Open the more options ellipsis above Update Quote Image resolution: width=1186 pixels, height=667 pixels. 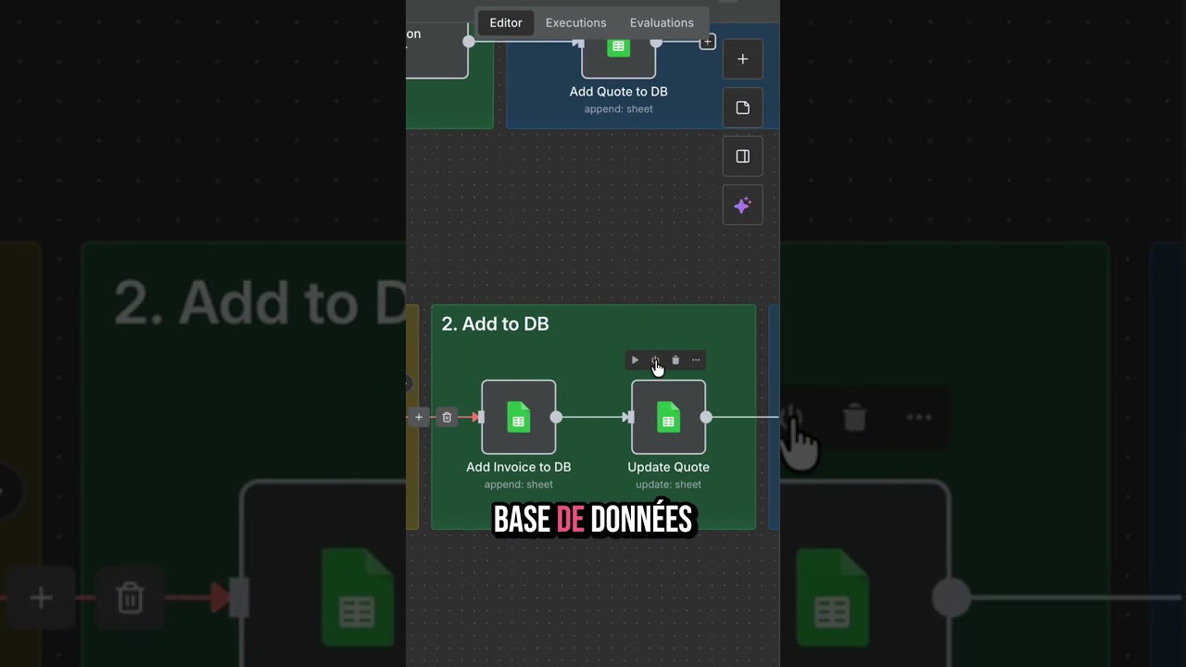point(696,360)
